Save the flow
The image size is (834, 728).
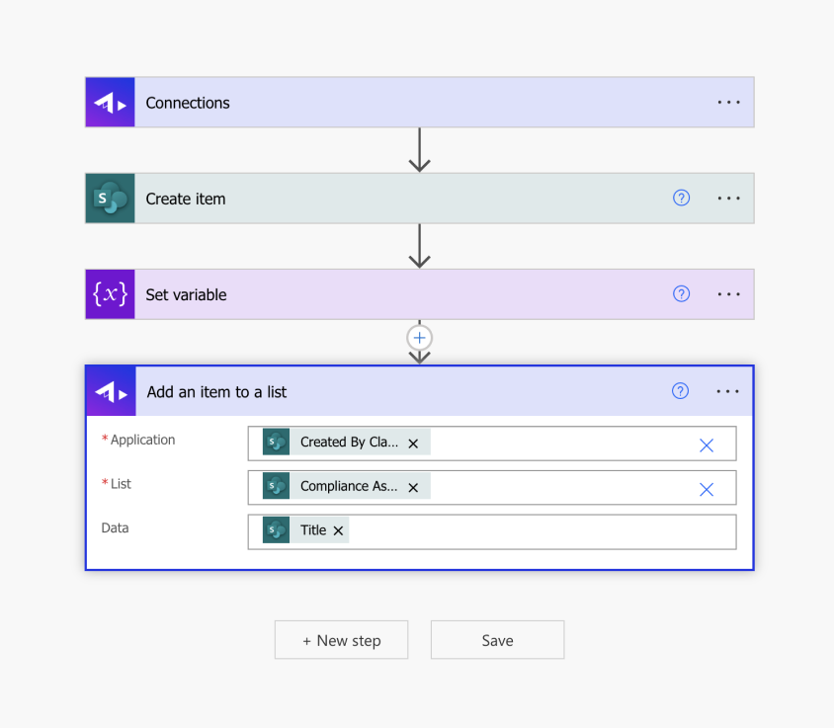coord(497,640)
